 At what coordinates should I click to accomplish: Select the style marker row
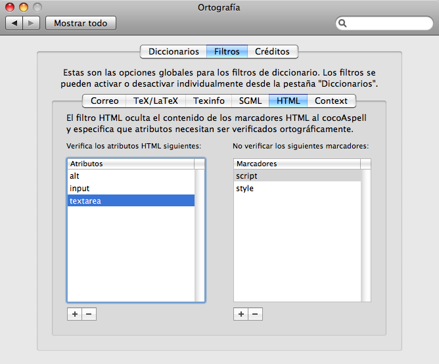click(297, 189)
